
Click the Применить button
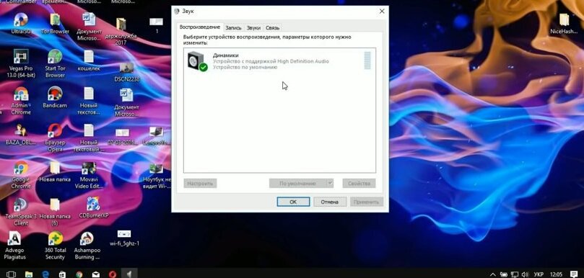click(367, 202)
